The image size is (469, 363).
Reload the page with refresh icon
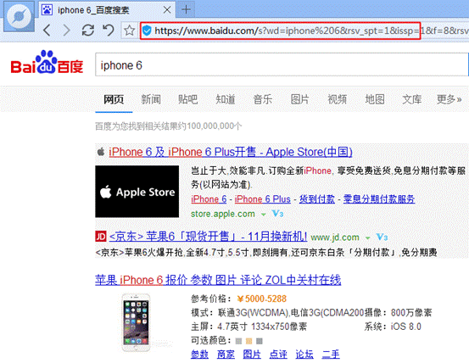(88, 31)
